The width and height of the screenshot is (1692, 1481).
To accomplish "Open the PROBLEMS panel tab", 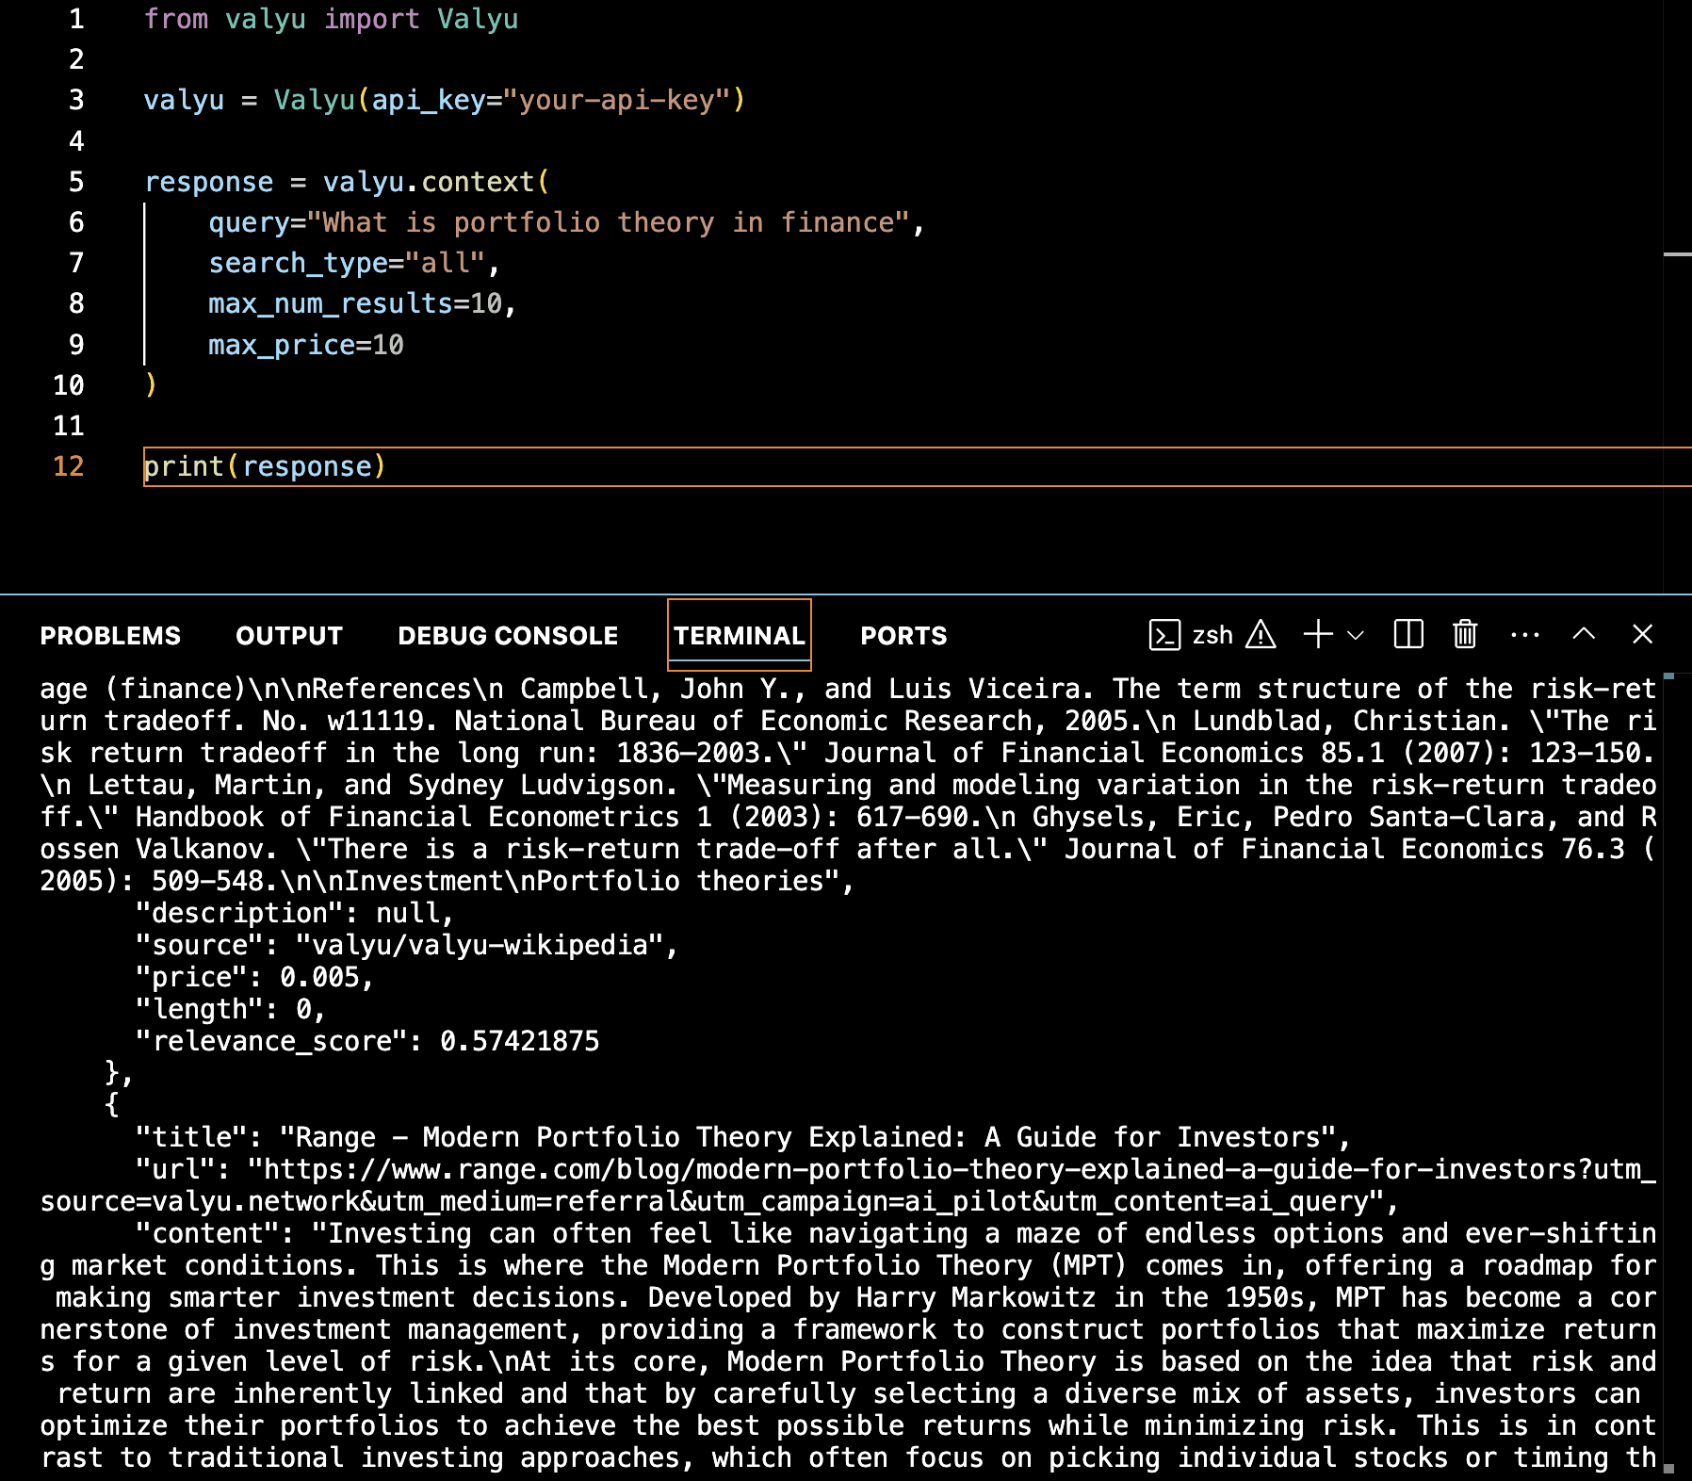I will tap(110, 636).
